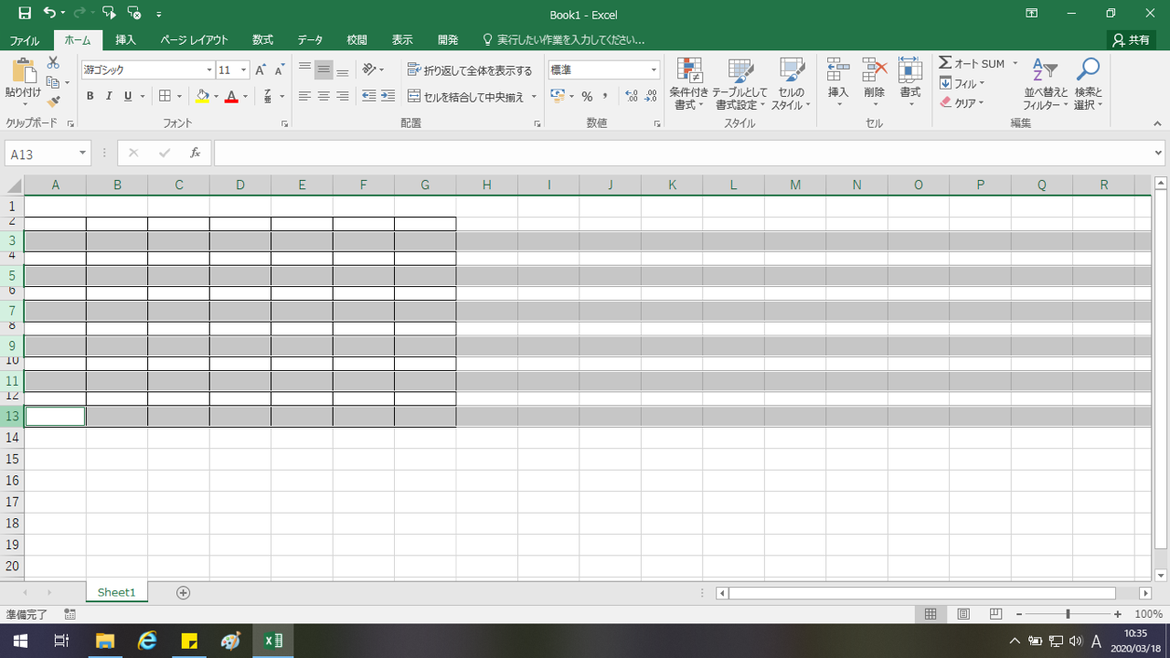Switch to Page Break Preview button
Viewport: 1170px width, 658px height.
point(995,614)
